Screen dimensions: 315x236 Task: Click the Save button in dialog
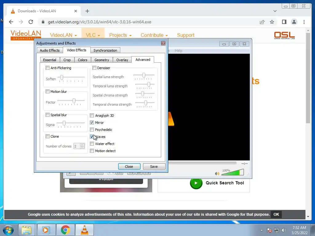[x=154, y=166]
